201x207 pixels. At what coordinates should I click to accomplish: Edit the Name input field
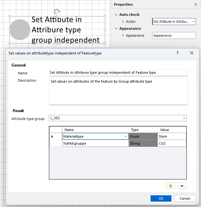(118, 73)
